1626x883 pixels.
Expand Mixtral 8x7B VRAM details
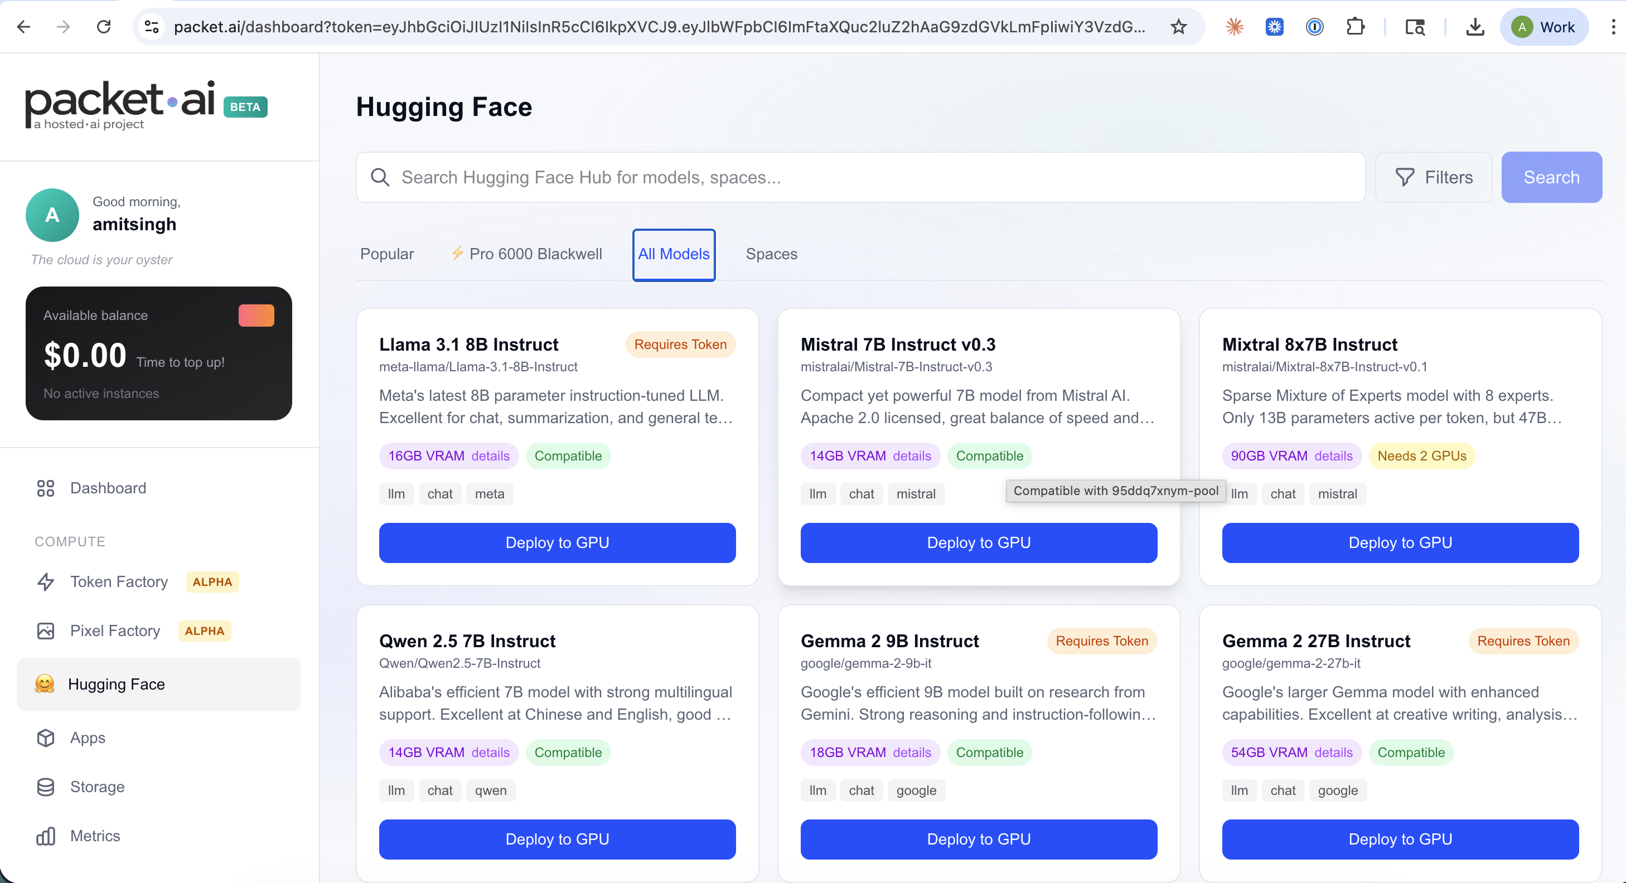coord(1333,455)
